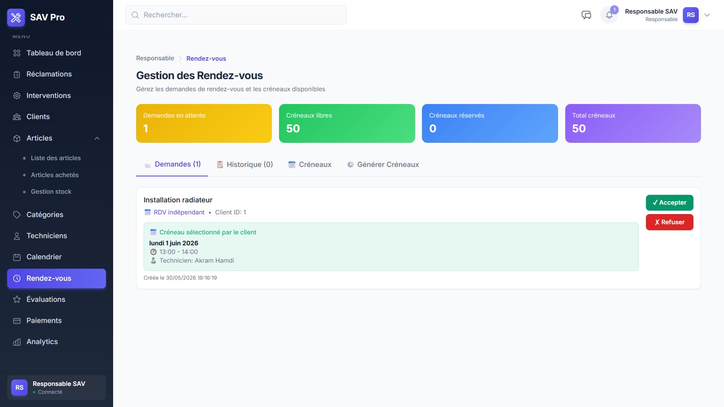724x407 pixels.
Task: Focus the Rechercher search field
Action: coord(236,15)
